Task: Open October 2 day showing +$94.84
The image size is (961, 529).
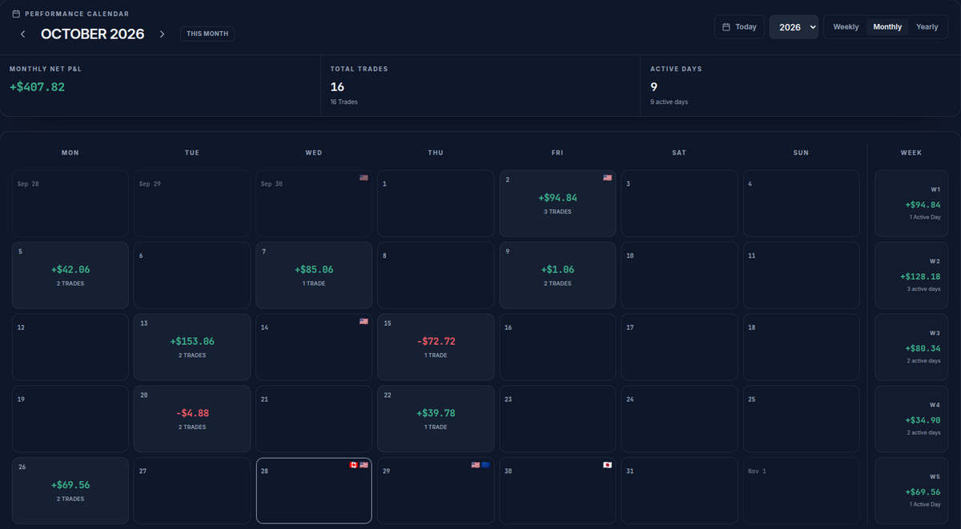Action: [557, 203]
